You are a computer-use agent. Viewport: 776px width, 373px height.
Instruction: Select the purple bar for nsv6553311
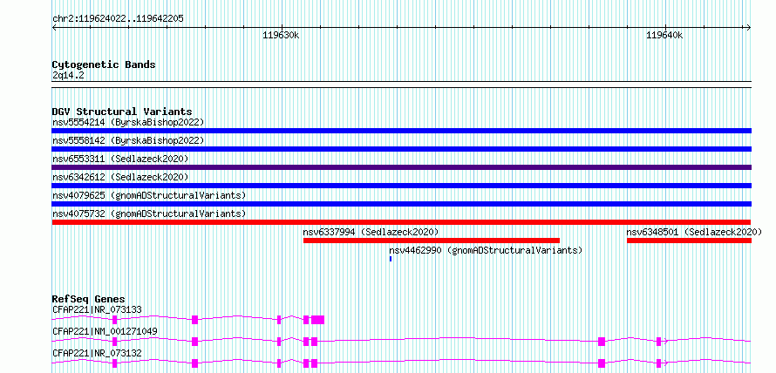[402, 167]
